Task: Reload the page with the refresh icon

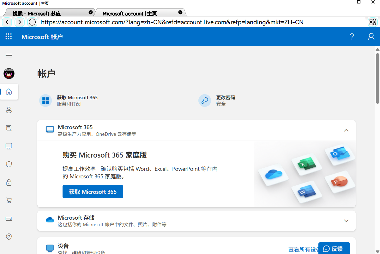Action: tap(32, 22)
